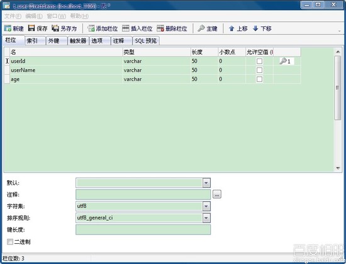Screen dimensions: 346x264
Task: Click the row selector of userName row
Action: click(x=7, y=70)
